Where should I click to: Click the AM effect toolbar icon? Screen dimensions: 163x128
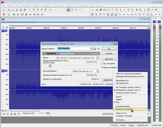click(x=97, y=10)
